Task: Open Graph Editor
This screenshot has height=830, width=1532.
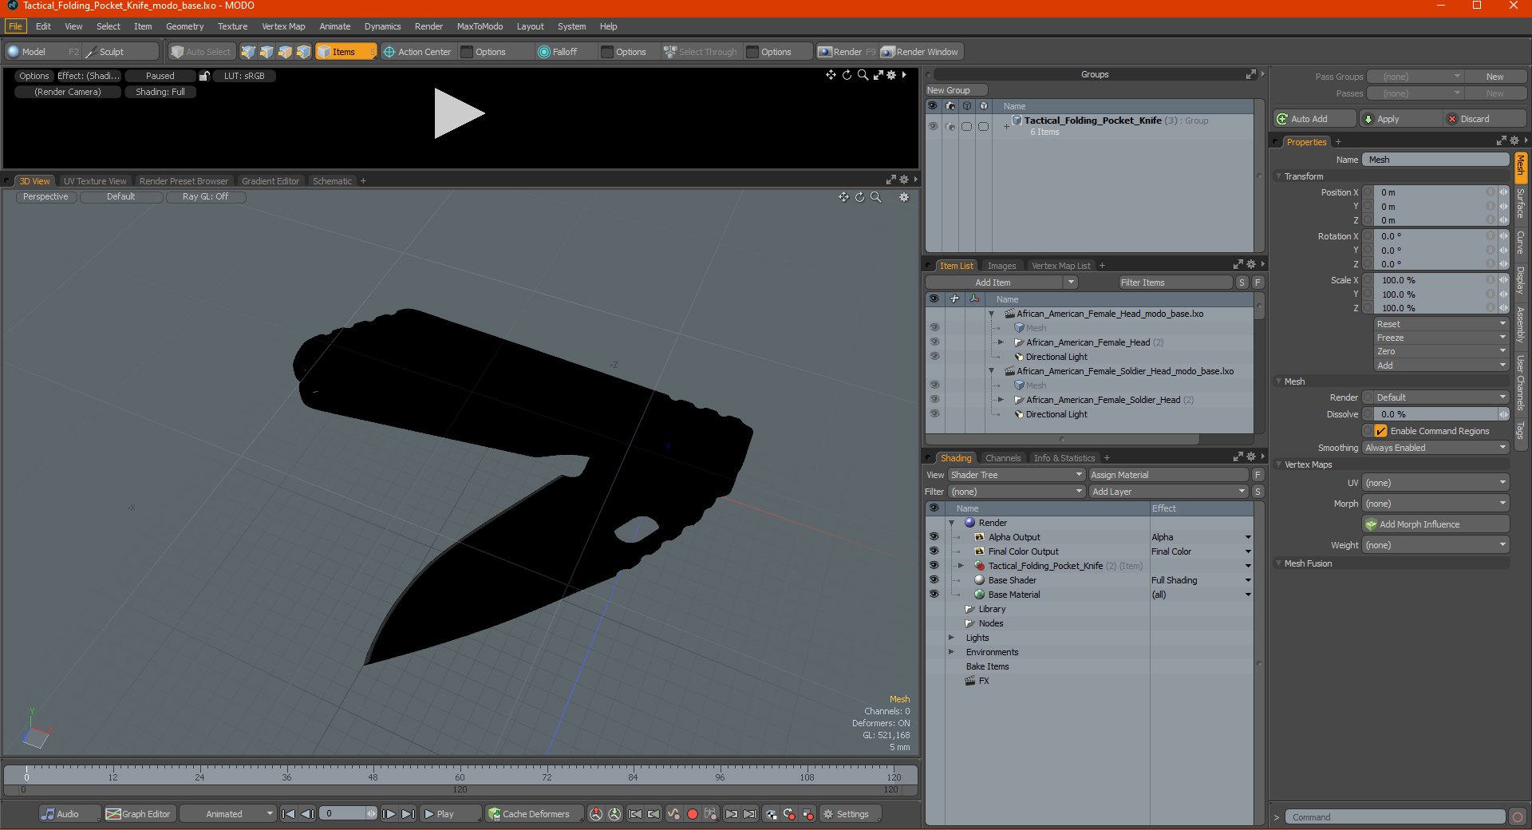Action: pyautogui.click(x=139, y=814)
